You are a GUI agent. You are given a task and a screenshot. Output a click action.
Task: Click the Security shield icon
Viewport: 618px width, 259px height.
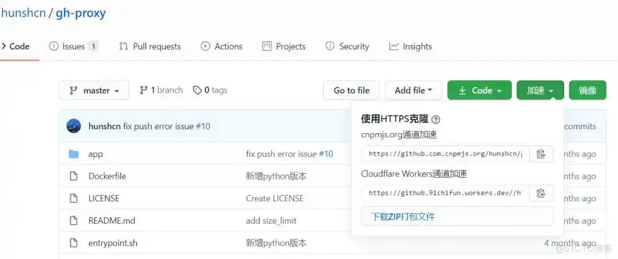point(330,46)
